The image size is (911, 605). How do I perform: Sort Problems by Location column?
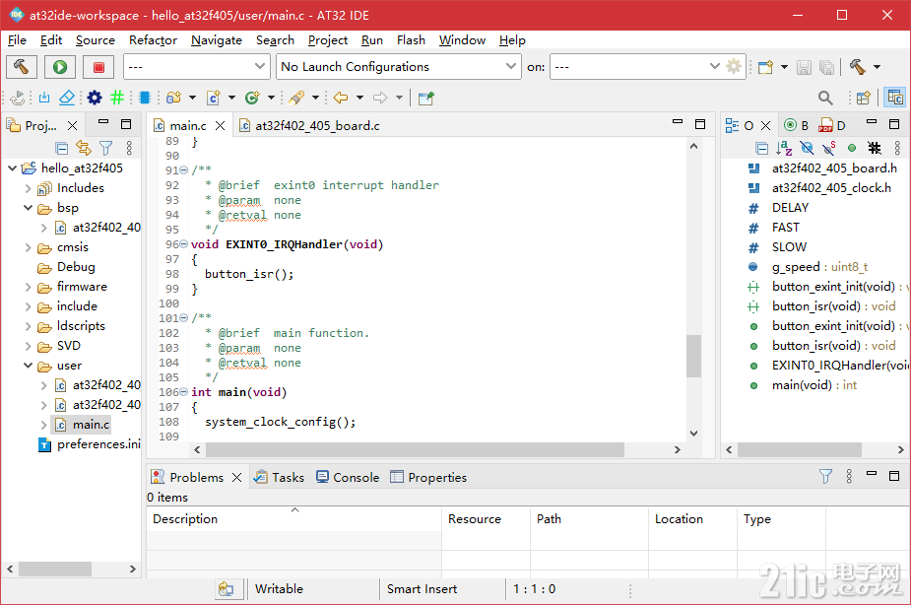point(692,519)
